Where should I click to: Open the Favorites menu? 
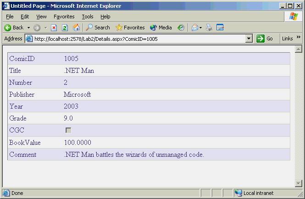64,17
